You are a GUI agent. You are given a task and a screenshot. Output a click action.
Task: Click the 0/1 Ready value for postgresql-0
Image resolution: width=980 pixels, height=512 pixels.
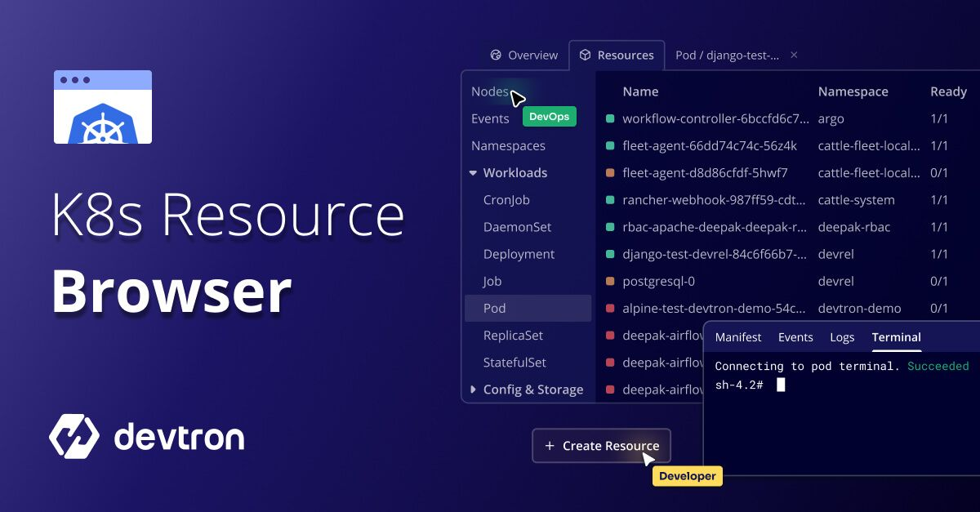pos(939,281)
